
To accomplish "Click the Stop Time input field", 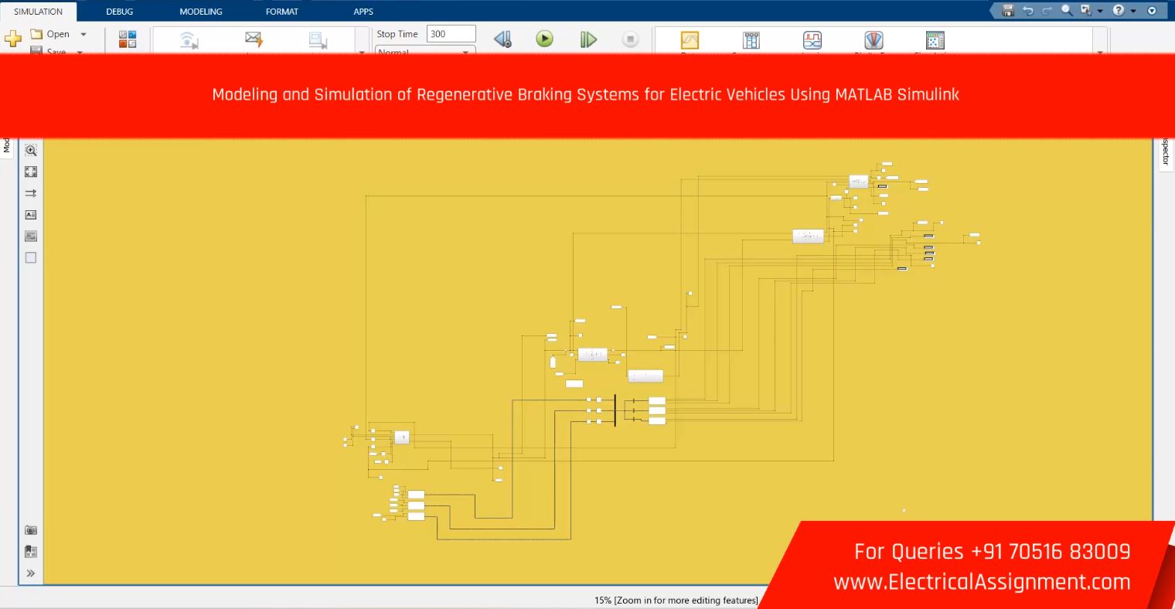I will click(x=451, y=34).
